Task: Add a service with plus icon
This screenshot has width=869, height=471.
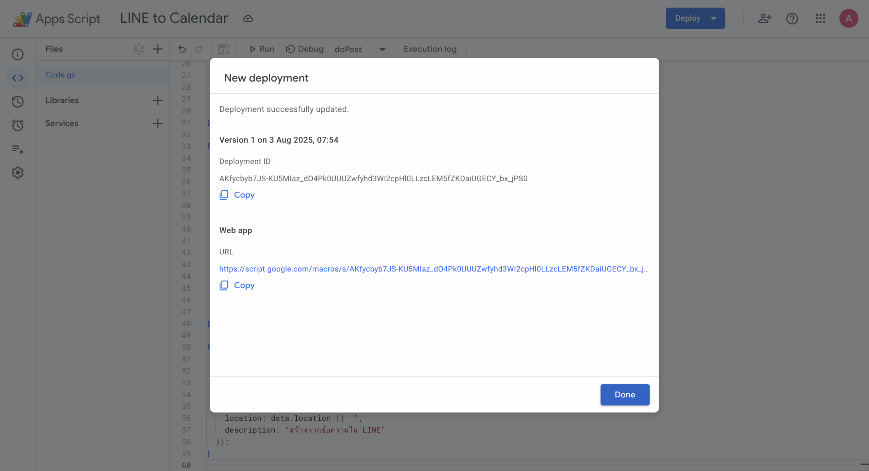Action: (x=158, y=124)
